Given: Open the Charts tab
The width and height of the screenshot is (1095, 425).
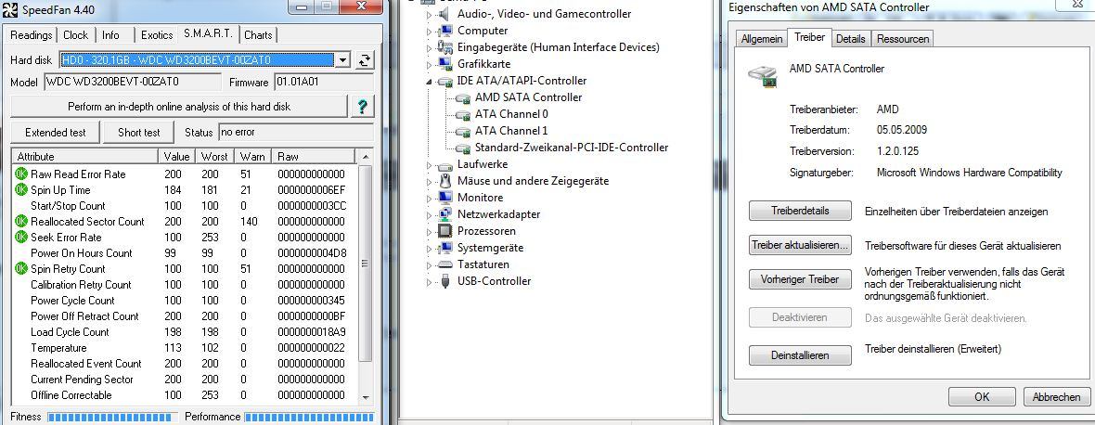Looking at the screenshot, I should point(258,35).
